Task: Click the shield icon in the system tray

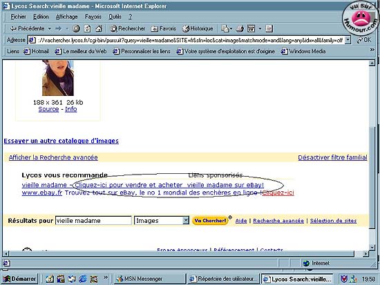Action: point(344,279)
